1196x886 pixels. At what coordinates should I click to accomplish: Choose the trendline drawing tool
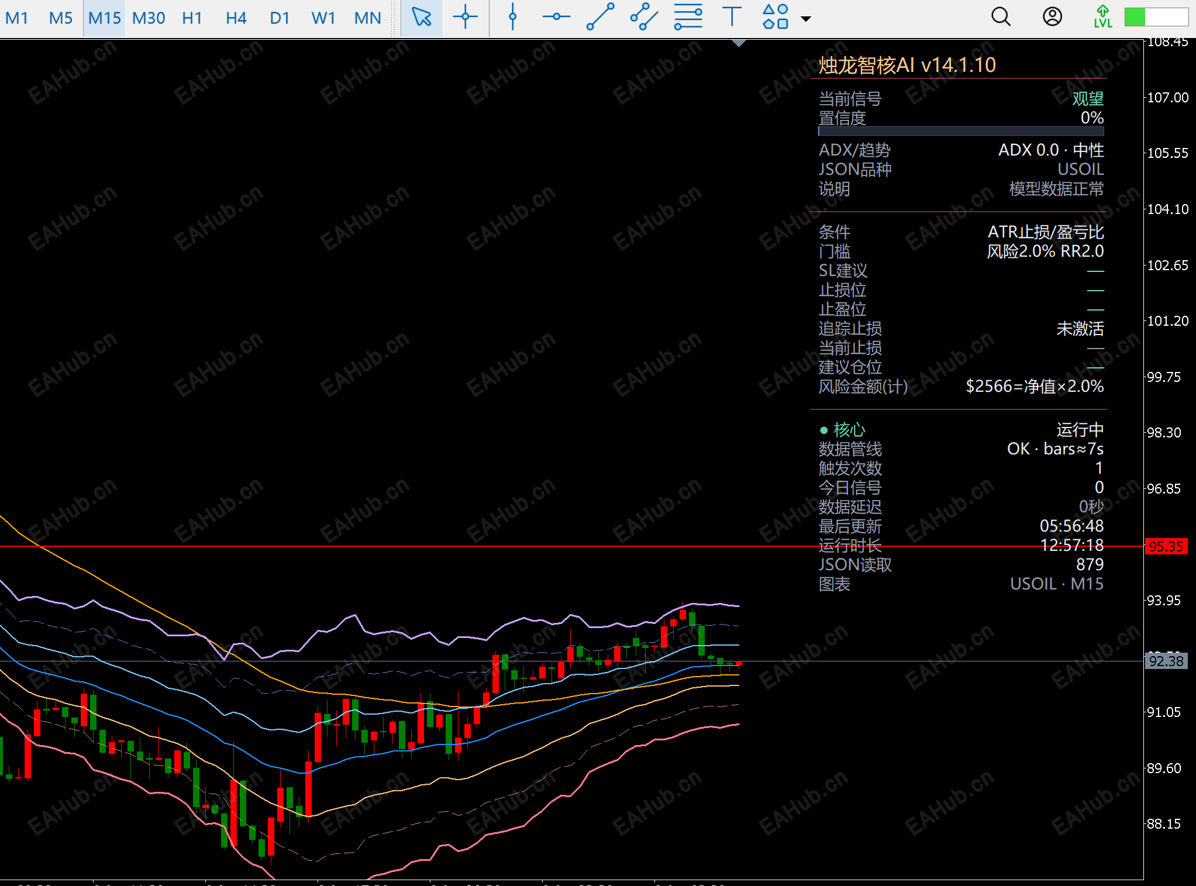(x=600, y=18)
